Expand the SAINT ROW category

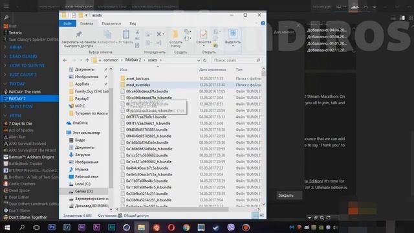5,106
